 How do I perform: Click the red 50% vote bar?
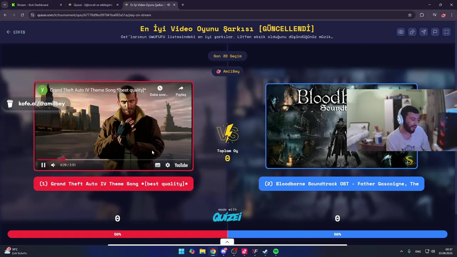[x=117, y=234]
